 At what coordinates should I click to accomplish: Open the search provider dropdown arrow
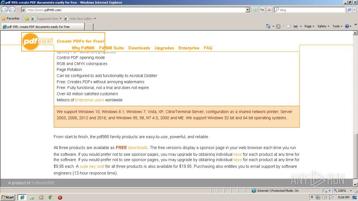pyautogui.click(x=355, y=10)
